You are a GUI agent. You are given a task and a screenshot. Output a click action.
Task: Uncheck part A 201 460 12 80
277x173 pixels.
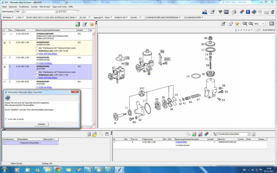pos(5,67)
